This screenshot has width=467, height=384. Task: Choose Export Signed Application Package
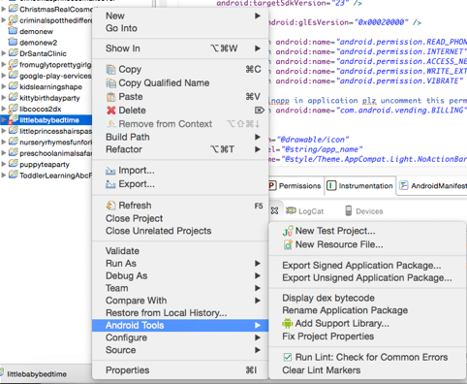tap(361, 266)
